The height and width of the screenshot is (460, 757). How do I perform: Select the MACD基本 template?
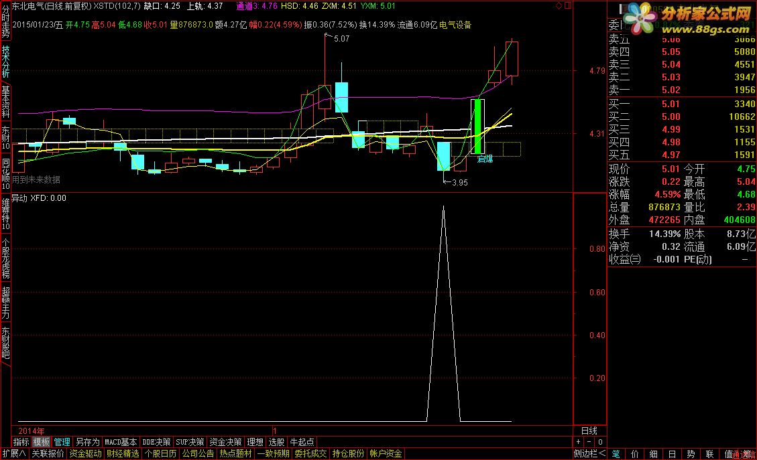click(x=121, y=442)
